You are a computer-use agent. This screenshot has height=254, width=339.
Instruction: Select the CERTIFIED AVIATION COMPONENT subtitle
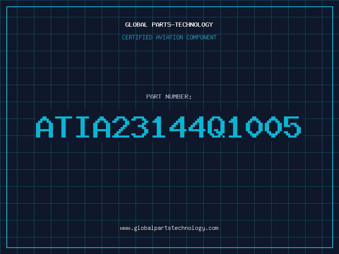[x=169, y=37]
